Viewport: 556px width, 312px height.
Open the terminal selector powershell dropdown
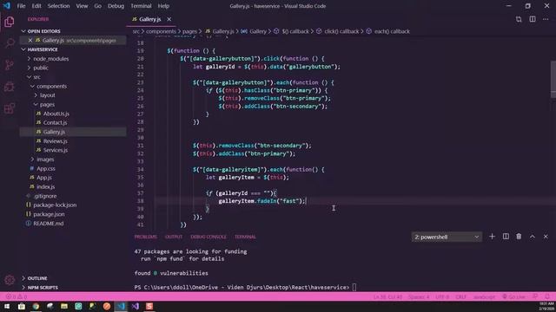(447, 237)
